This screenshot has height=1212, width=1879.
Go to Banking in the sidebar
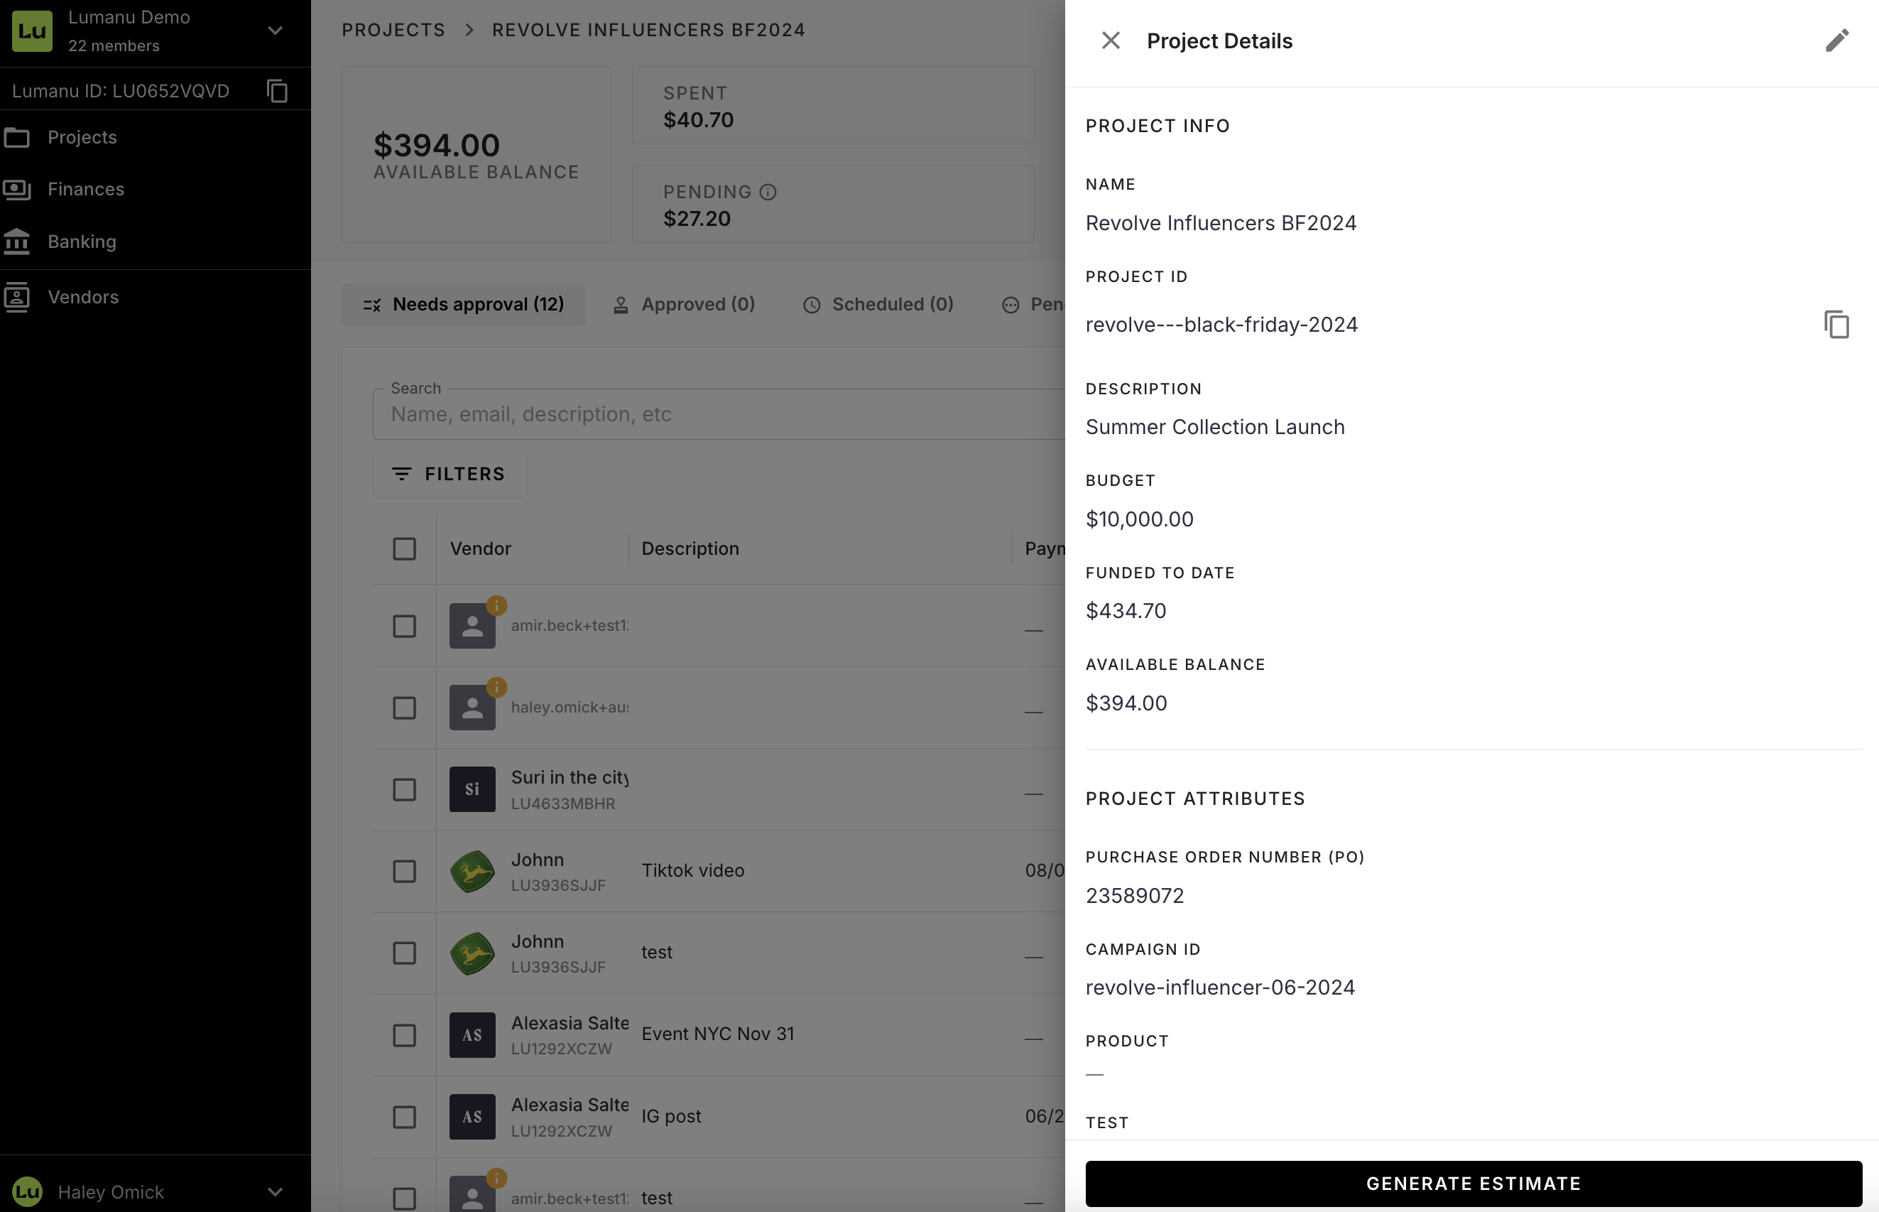(82, 242)
